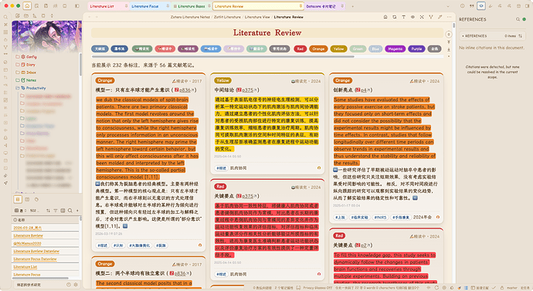Click the jump-to-top arrow beside the title
The width and height of the screenshot is (533, 291).
[449, 42]
